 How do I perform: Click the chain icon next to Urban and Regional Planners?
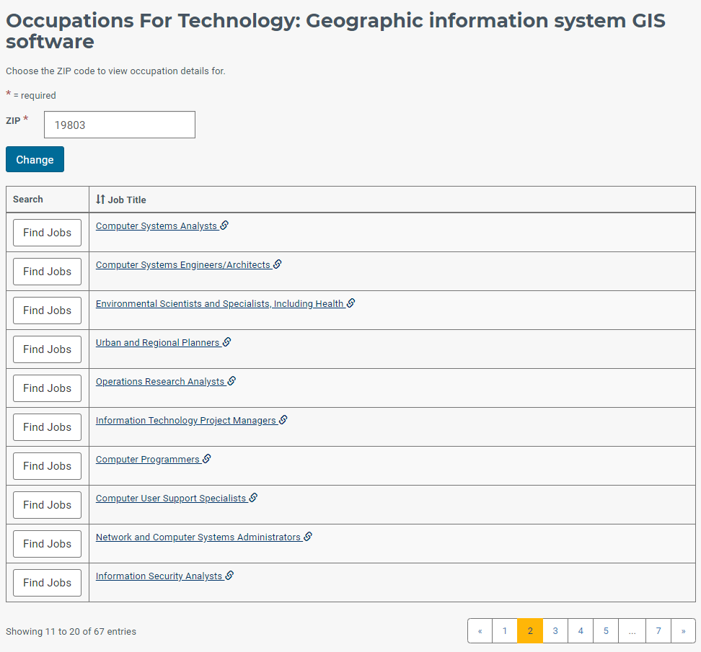coord(227,342)
